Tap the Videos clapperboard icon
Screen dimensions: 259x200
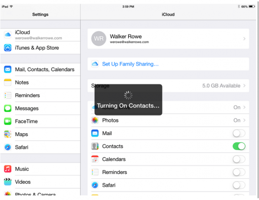coord(8,182)
